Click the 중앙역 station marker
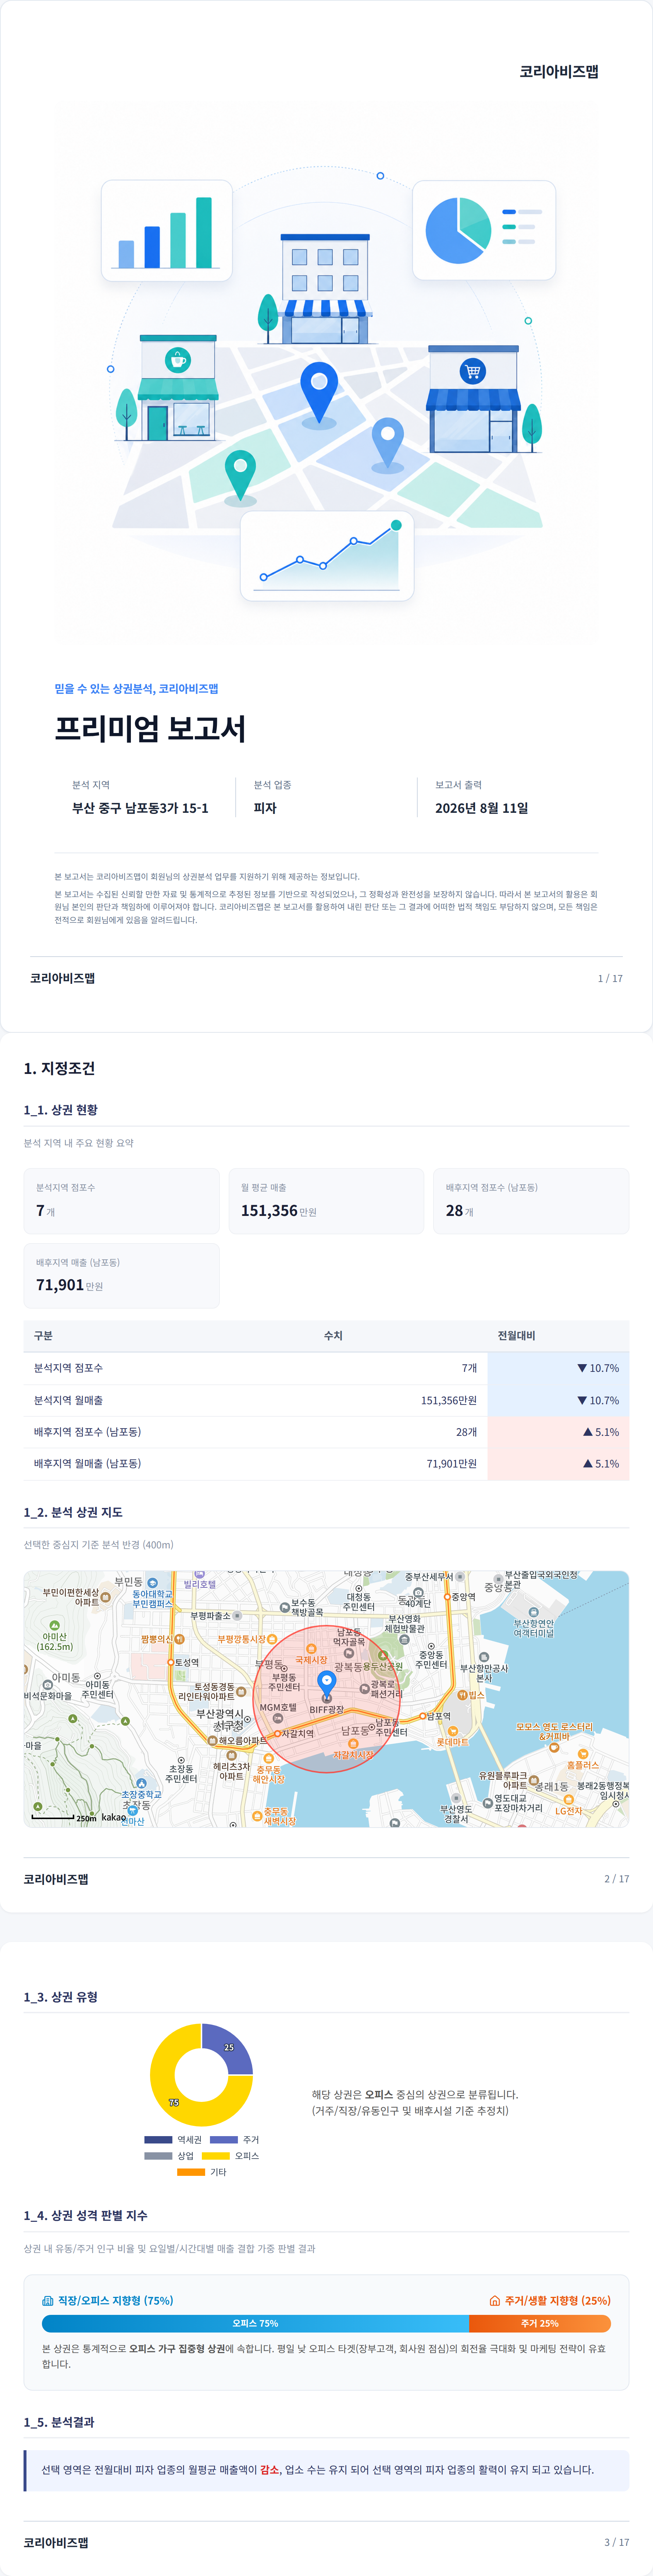The width and height of the screenshot is (653, 2576). pyautogui.click(x=447, y=1597)
